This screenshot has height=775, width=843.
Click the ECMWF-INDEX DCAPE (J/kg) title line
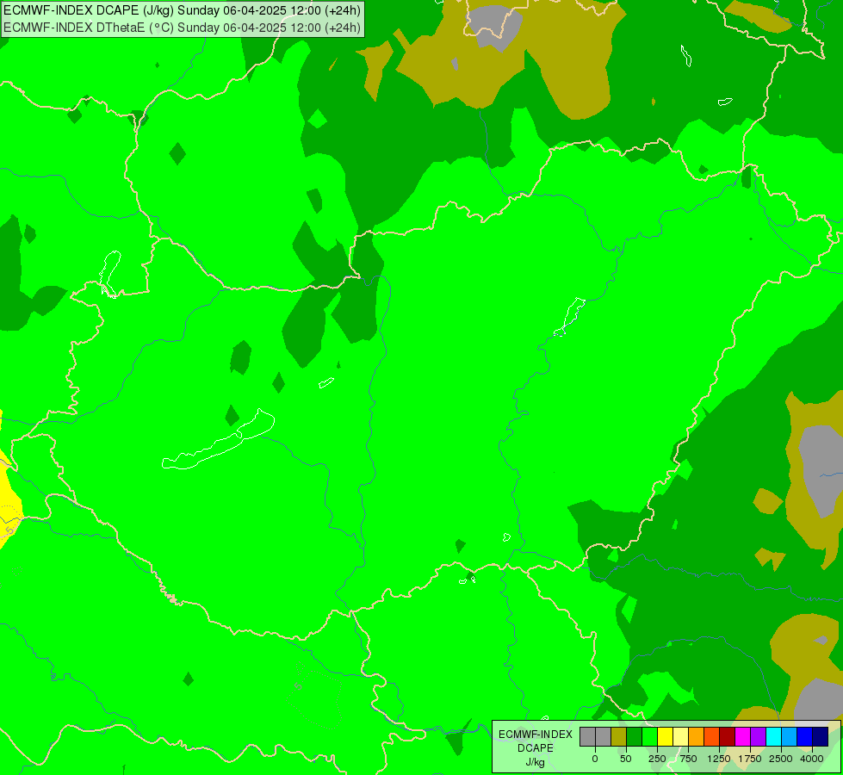(x=182, y=10)
